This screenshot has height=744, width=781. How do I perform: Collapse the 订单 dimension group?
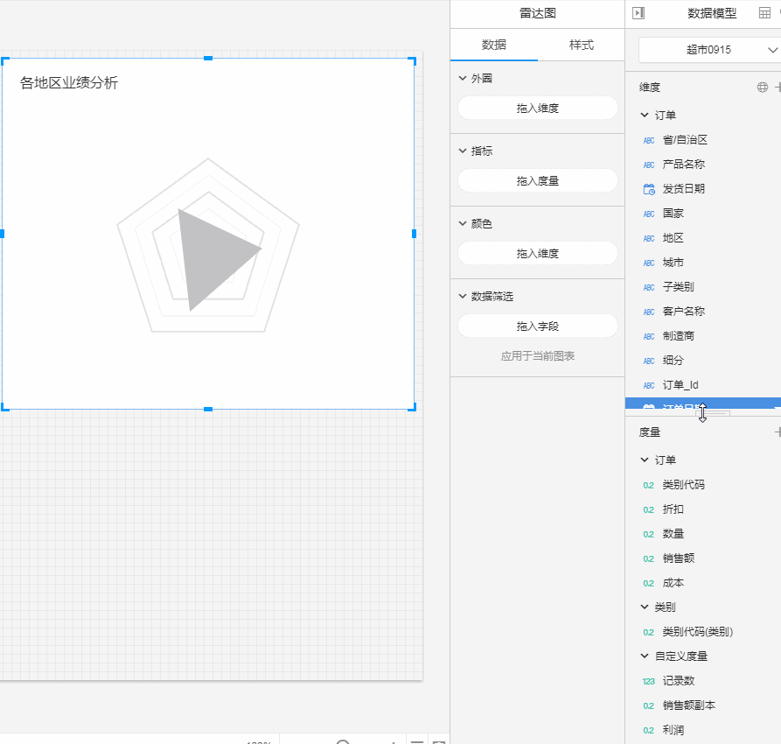pyautogui.click(x=645, y=116)
